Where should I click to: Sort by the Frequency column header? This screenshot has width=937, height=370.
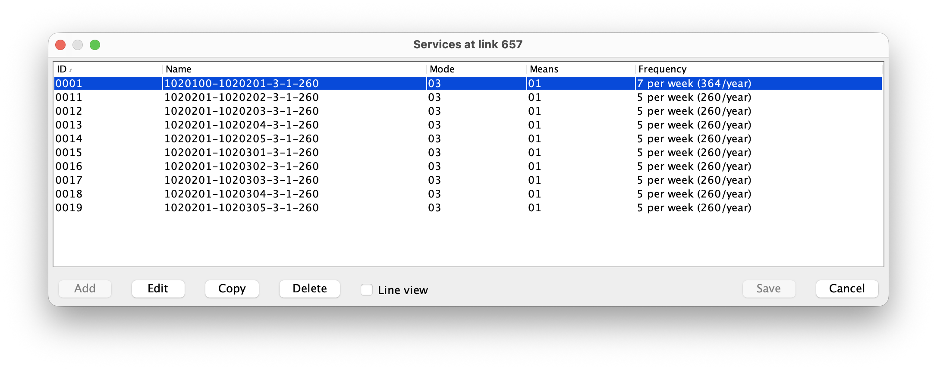pos(758,69)
